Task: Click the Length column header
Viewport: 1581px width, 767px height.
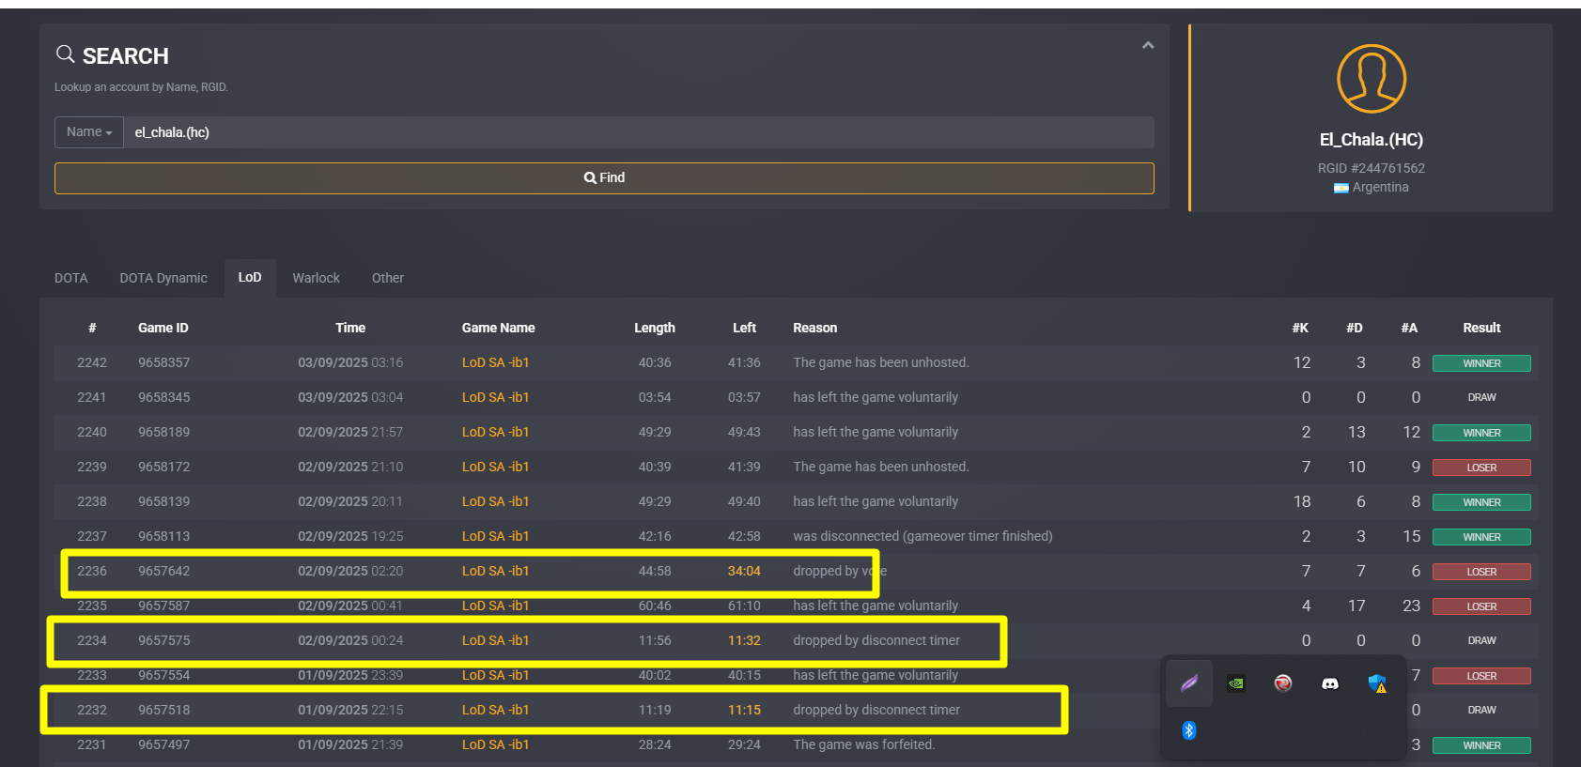Action: point(655,328)
